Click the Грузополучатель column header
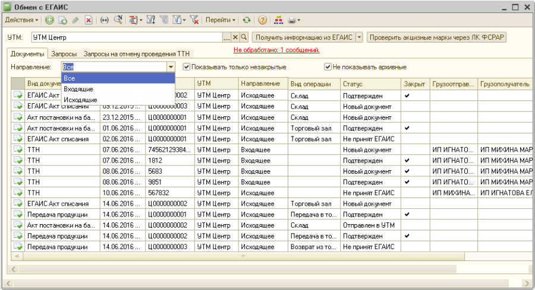 point(505,84)
